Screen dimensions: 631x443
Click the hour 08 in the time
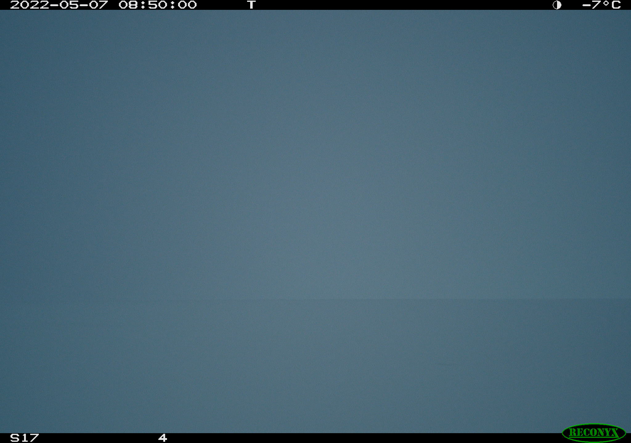128,5
